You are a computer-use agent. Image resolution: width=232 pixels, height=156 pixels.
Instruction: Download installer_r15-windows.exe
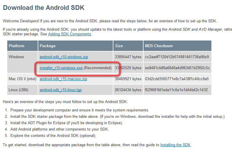click(x=61, y=68)
